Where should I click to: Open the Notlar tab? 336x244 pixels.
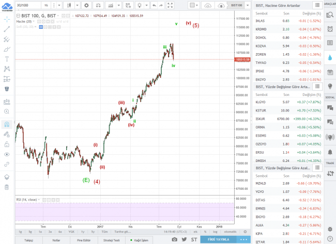coord(56,240)
